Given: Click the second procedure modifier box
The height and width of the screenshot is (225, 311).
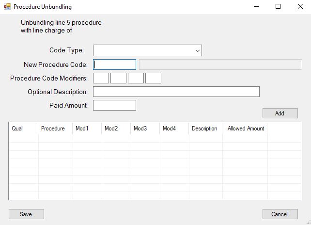Looking at the screenshot, I should 118,78.
